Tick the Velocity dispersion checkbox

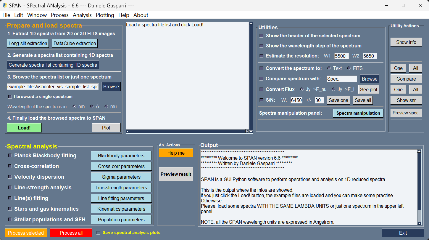click(10, 177)
